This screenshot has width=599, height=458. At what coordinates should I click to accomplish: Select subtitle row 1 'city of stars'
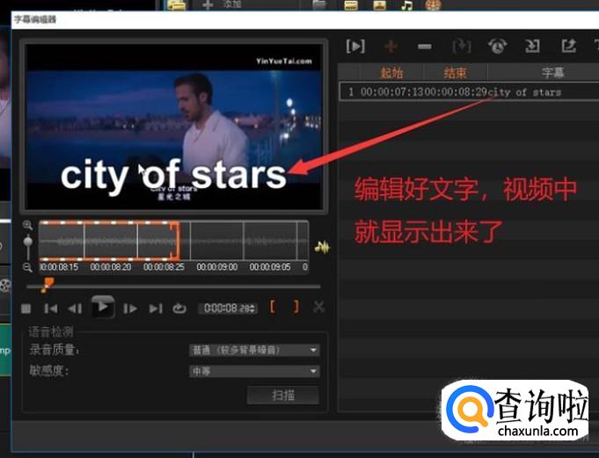pyautogui.click(x=469, y=92)
